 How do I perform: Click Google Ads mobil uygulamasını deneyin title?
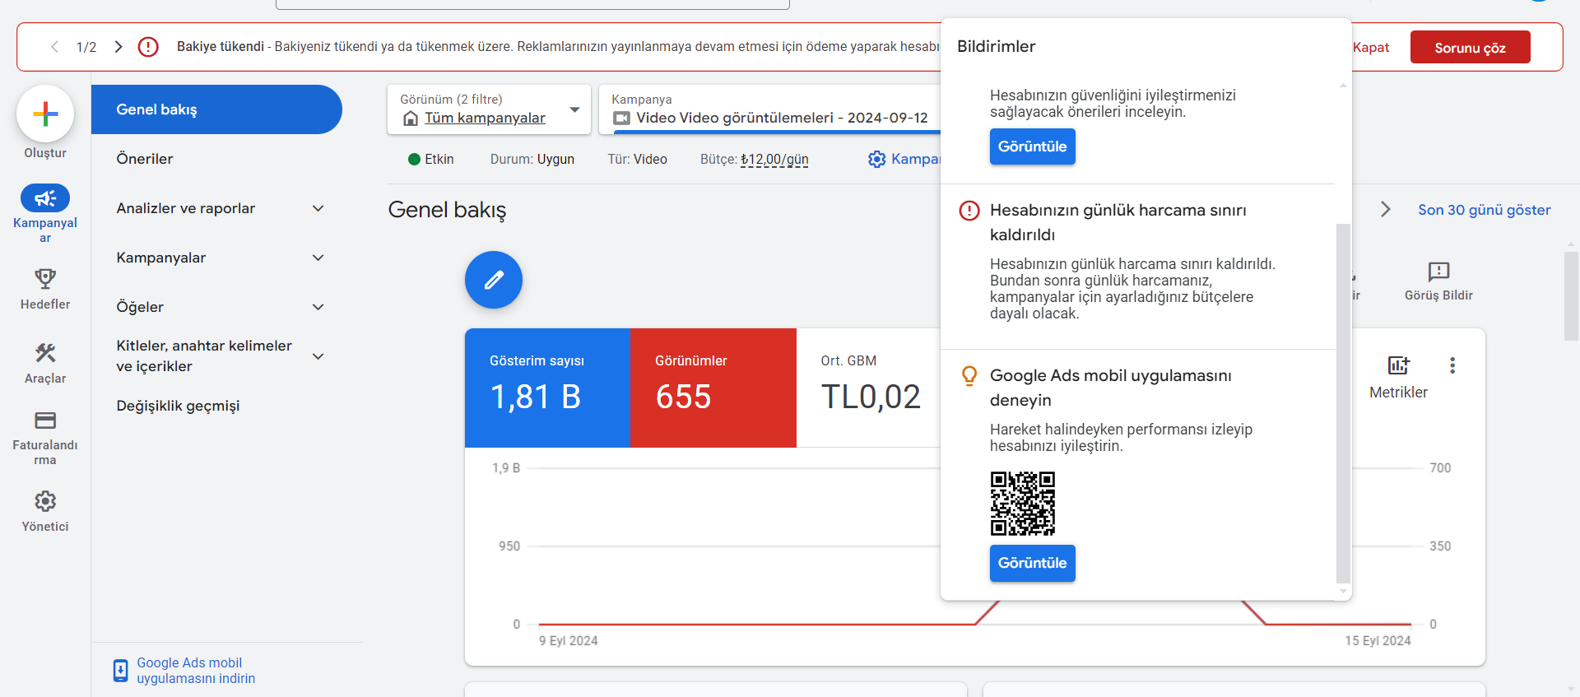pyautogui.click(x=1110, y=388)
